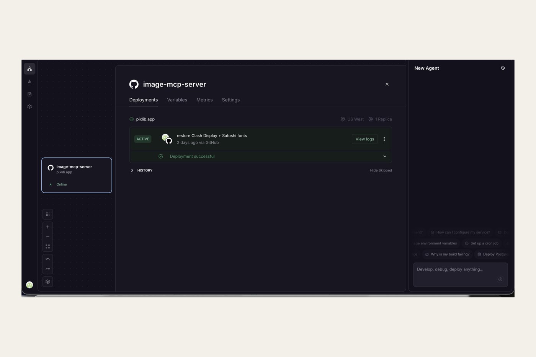536x357 pixels.
Task: Open the observability chart icon in sidebar
Action: coord(29,82)
